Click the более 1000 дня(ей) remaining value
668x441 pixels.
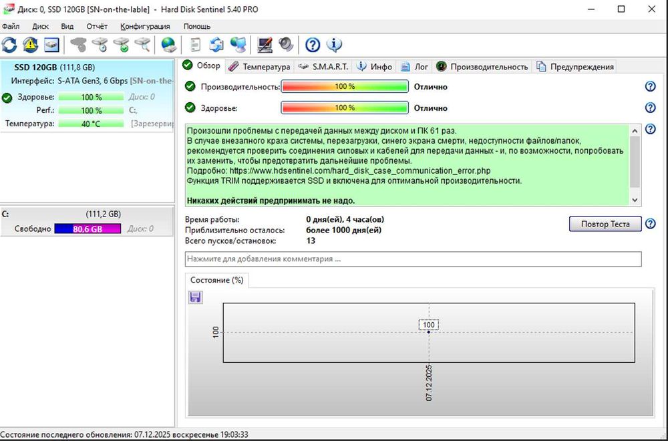[344, 230]
